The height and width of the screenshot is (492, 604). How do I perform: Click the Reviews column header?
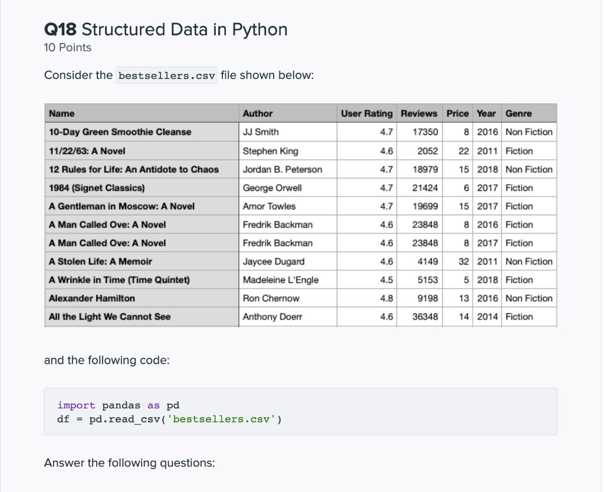[x=419, y=113]
